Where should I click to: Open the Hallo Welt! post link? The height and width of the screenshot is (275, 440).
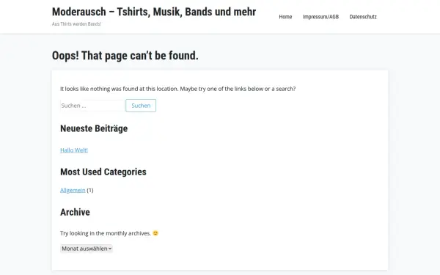point(74,150)
